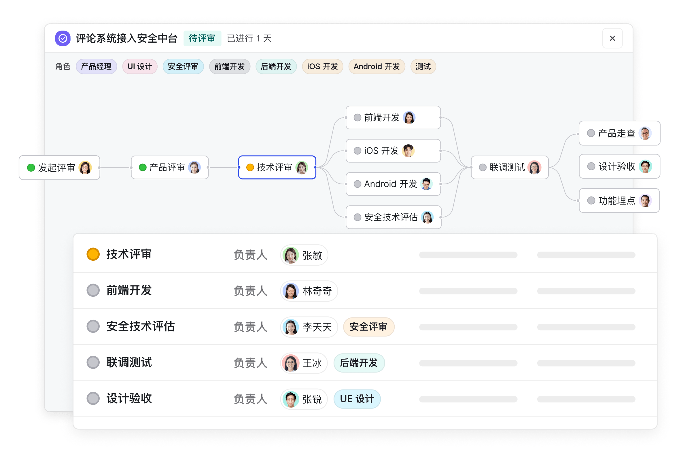Image resolution: width=681 pixels, height=450 pixels.
Task: Open the 前端开发 flow node
Action: point(393,118)
